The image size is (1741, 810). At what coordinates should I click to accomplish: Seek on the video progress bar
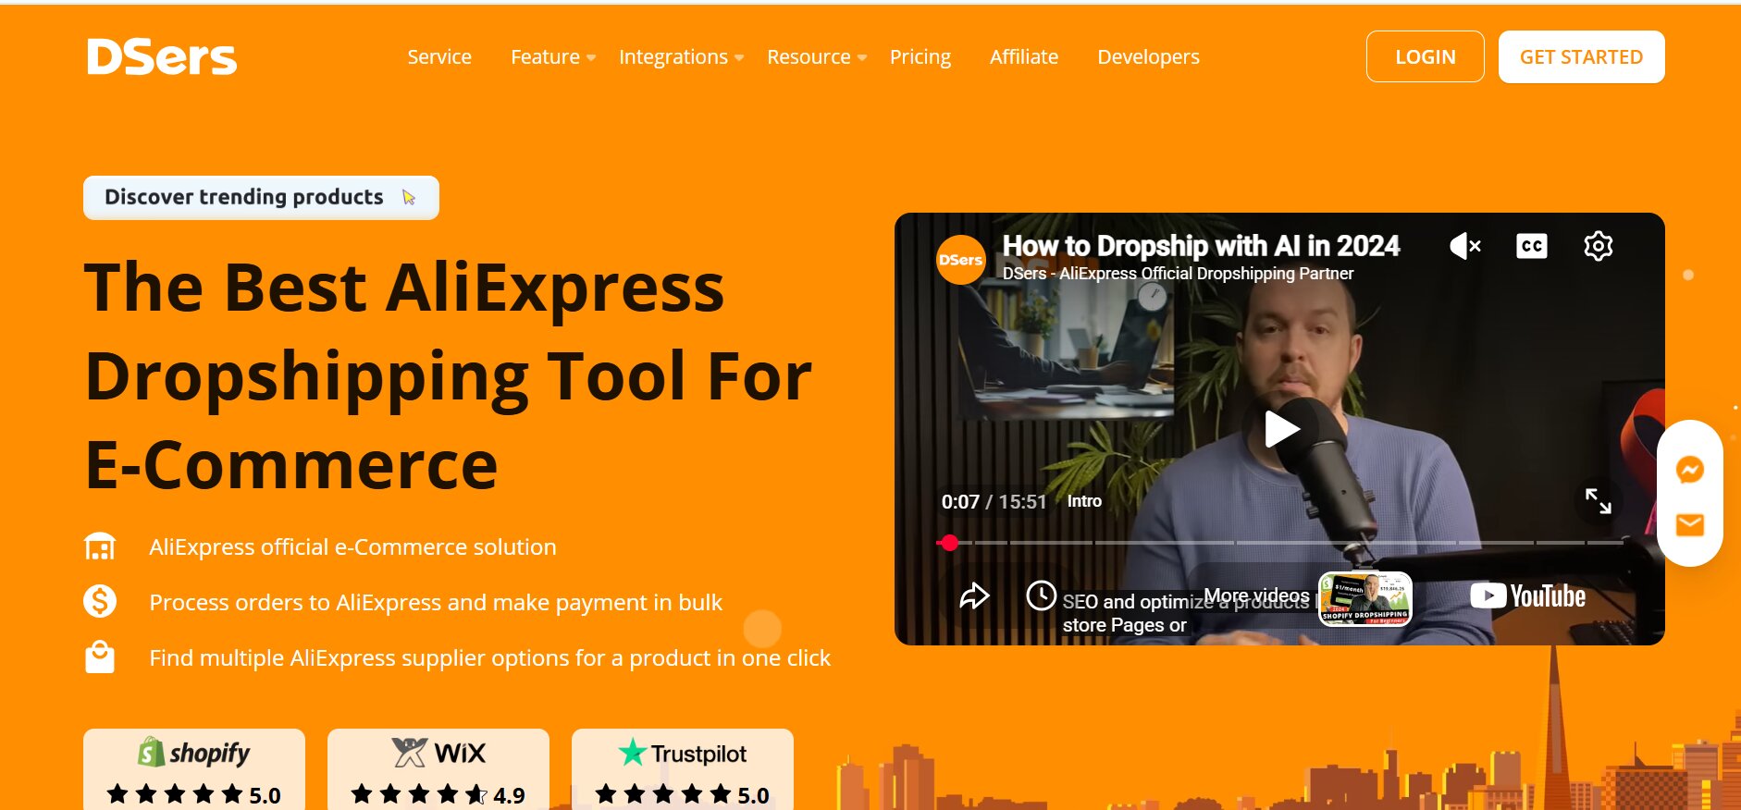pos(1281,543)
